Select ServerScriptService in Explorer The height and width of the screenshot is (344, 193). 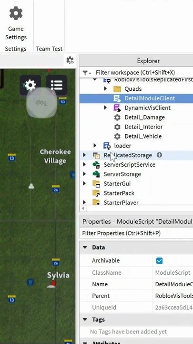coord(129,165)
